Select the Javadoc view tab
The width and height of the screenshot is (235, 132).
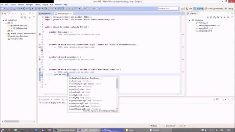pyautogui.click(x=56, y=99)
